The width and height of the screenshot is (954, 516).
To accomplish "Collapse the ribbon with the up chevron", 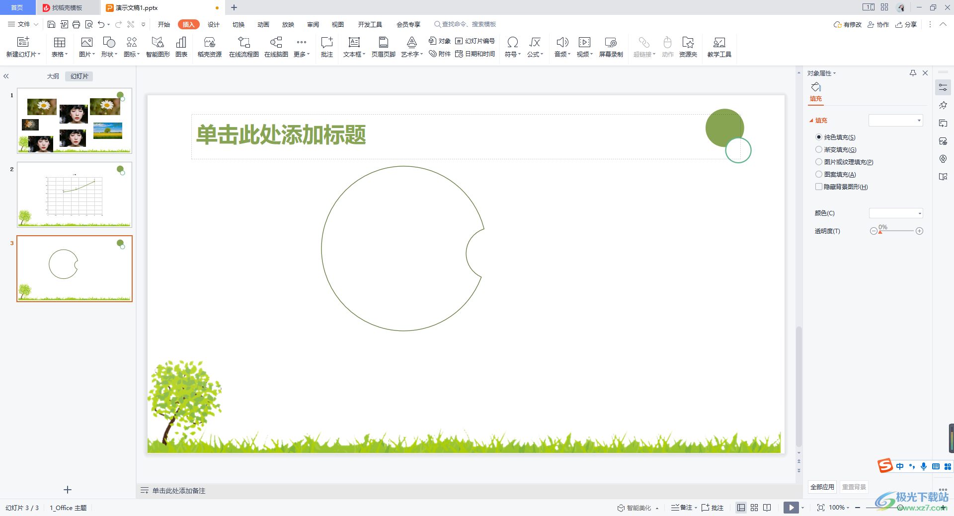I will tap(943, 24).
